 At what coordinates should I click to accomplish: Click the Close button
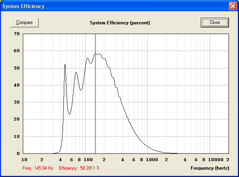pyautogui.click(x=215, y=22)
